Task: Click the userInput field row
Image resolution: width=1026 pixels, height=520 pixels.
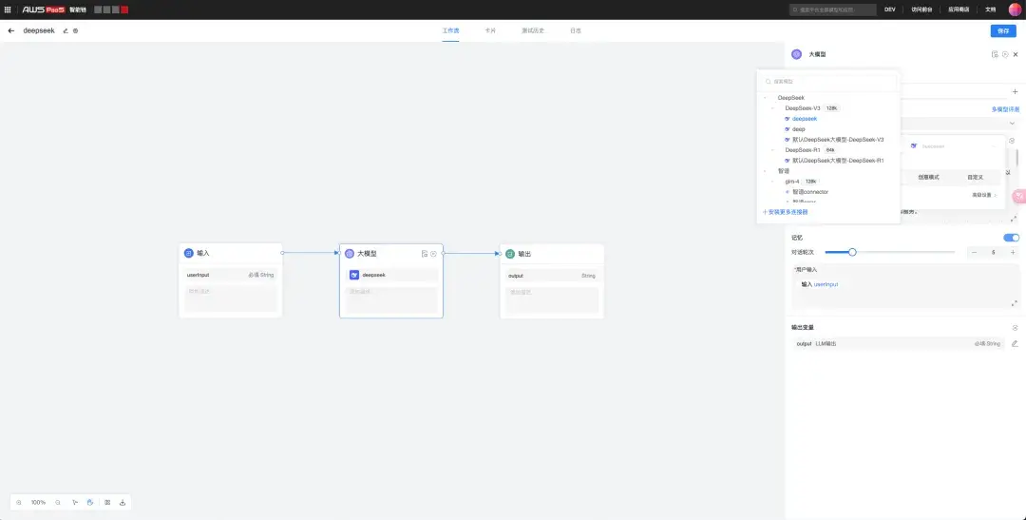Action: pyautogui.click(x=230, y=275)
